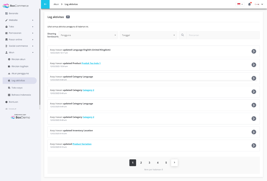Expand the Pemasaran submenu arrow
Image resolution: width=267 pixels, height=181 pixels.
(x=33, y=33)
